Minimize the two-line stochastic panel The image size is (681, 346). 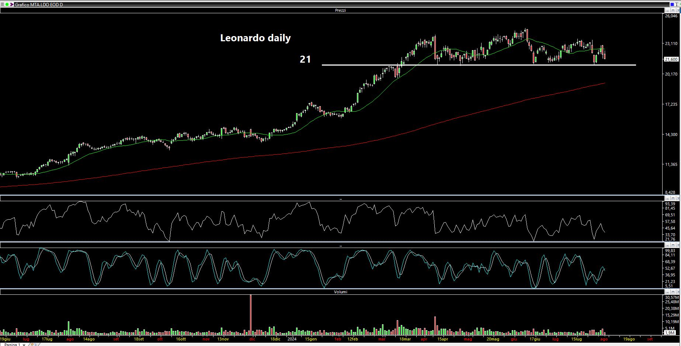667,245
